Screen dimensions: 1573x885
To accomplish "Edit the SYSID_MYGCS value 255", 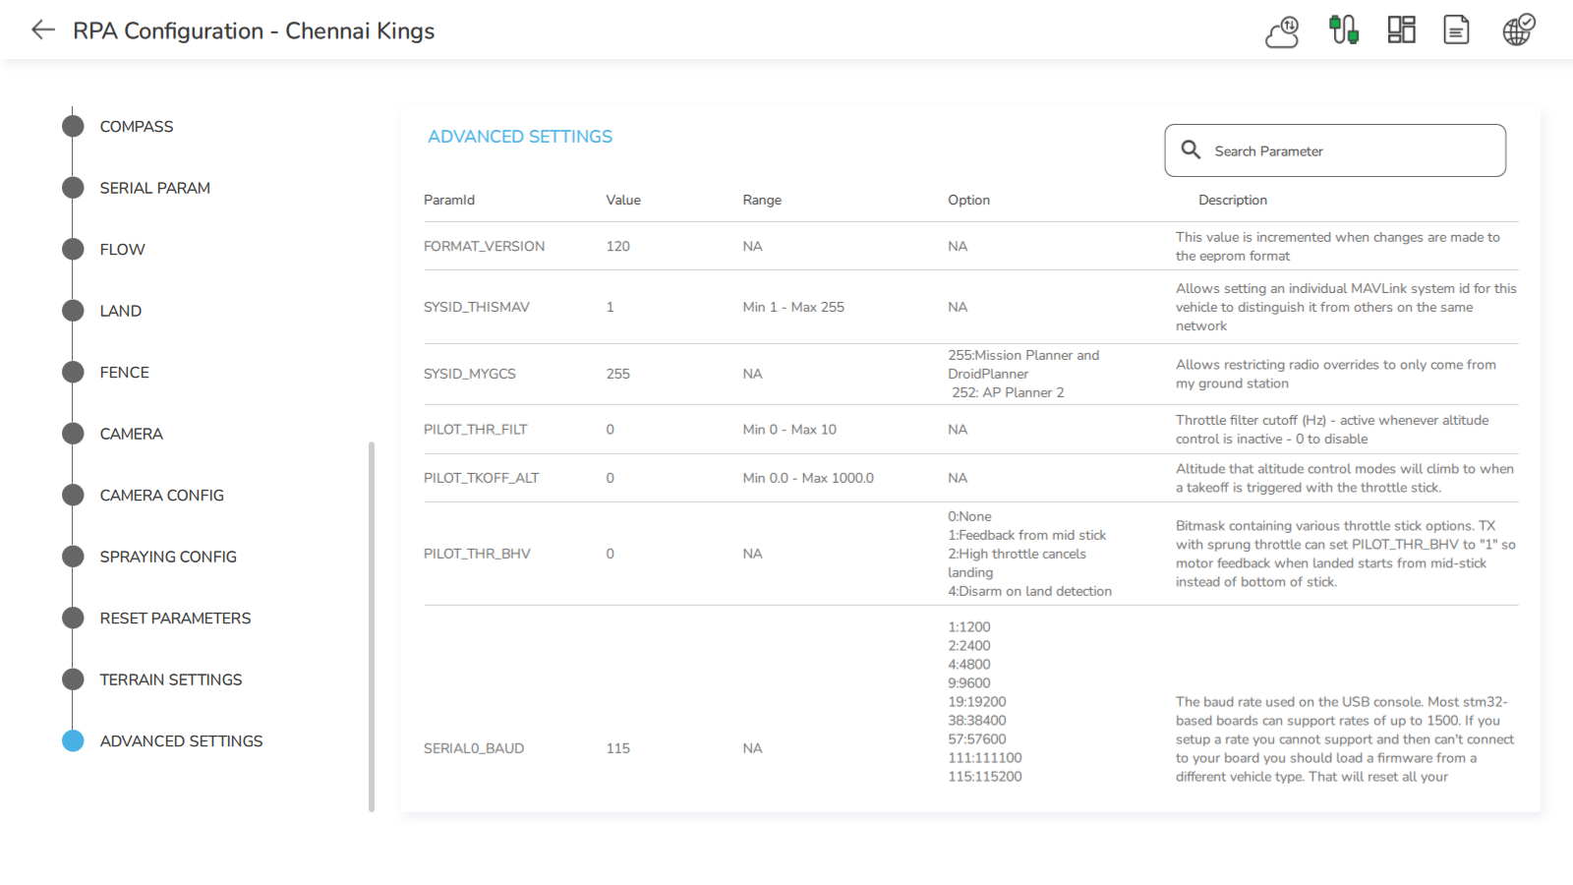I will 617,374.
